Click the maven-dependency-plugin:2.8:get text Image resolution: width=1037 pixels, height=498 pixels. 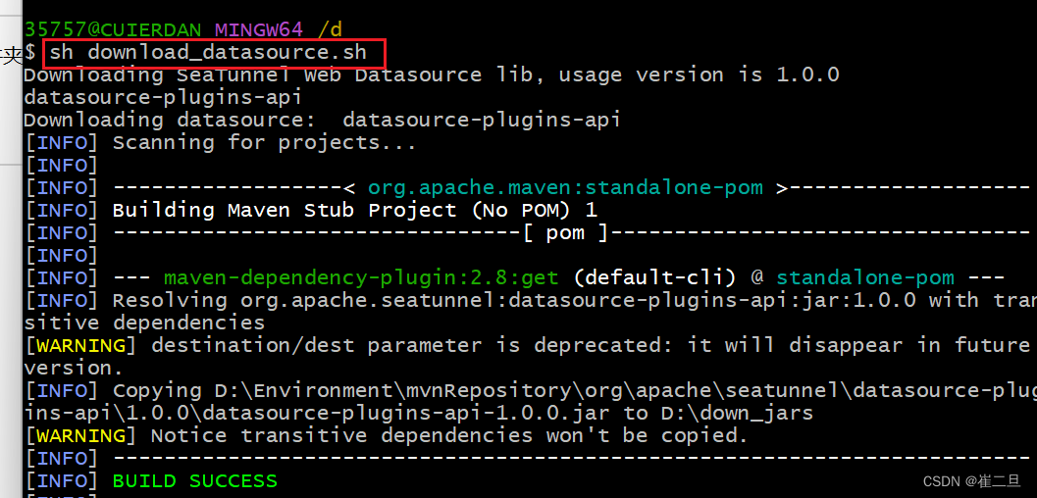[360, 277]
